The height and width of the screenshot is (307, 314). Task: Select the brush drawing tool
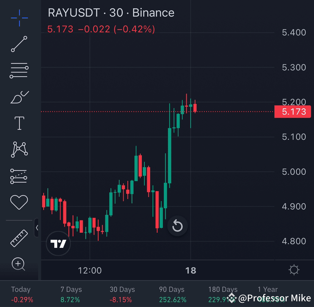19,97
